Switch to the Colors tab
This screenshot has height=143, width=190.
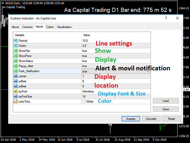coord(50,27)
